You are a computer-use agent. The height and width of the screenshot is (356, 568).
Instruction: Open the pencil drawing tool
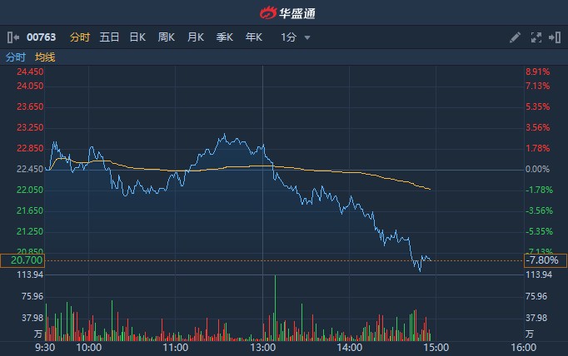tap(515, 37)
